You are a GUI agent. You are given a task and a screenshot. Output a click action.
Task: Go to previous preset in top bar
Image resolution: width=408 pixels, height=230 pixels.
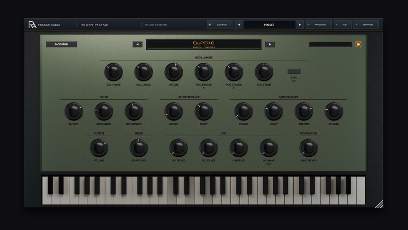(239, 25)
